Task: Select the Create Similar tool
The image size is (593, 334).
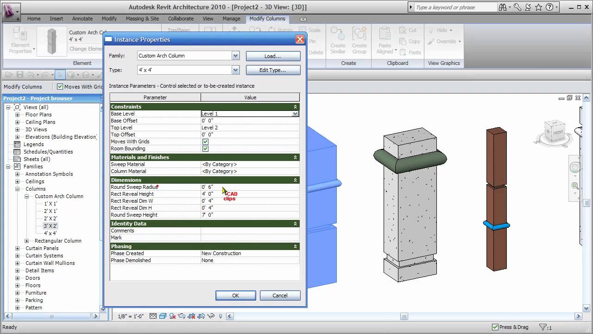Action: [338, 41]
